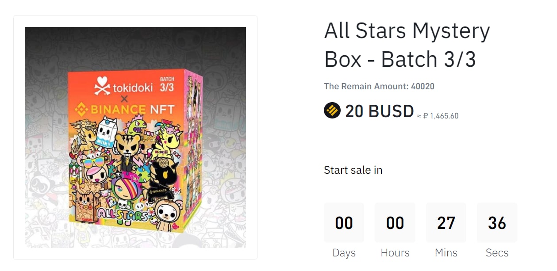Click the Mystery Box product image
The width and height of the screenshot is (557, 271).
tap(135, 137)
